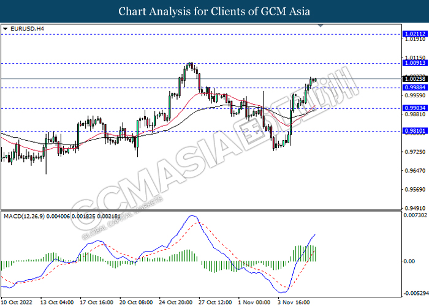Screen dimensions: 429x306
Task: Click the 1 Nov 00:00 time label
Action: (x=254, y=302)
